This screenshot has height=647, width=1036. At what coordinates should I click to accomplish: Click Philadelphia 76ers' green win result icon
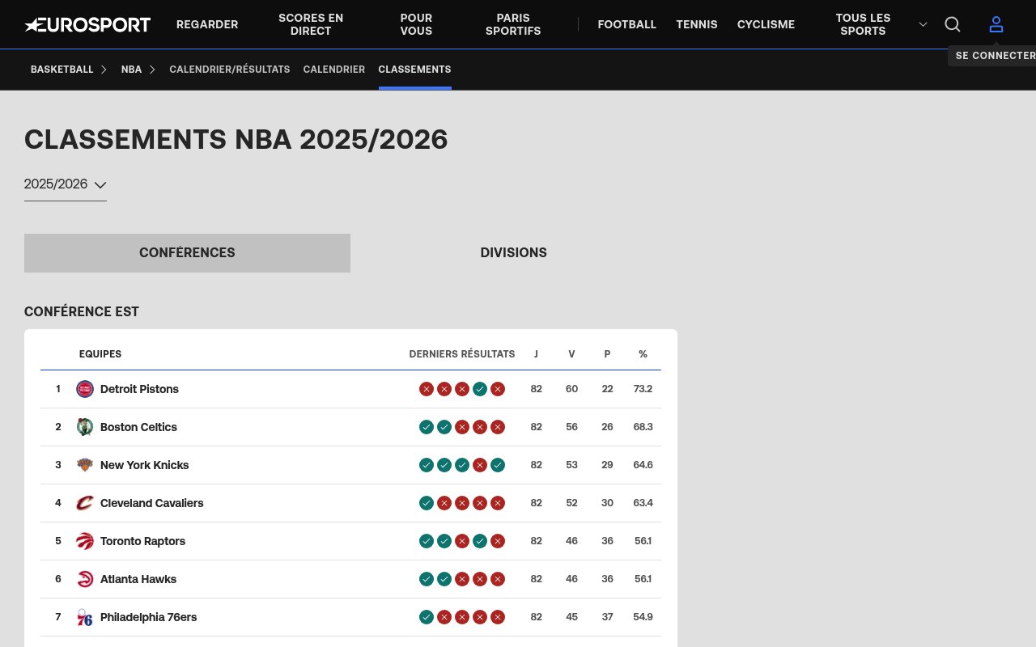point(427,617)
